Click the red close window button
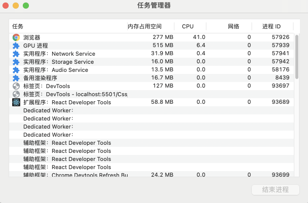The width and height of the screenshot is (308, 203). pyautogui.click(x=6, y=6)
